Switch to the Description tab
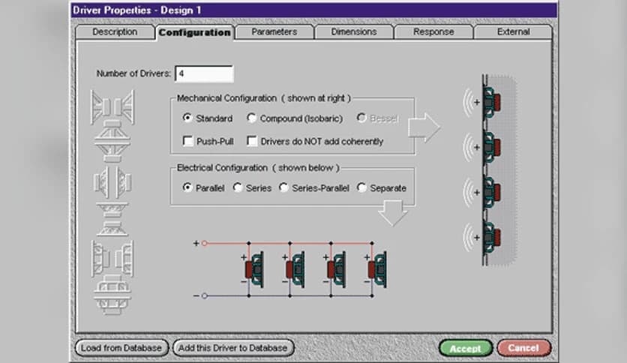627x363 pixels. tap(115, 32)
